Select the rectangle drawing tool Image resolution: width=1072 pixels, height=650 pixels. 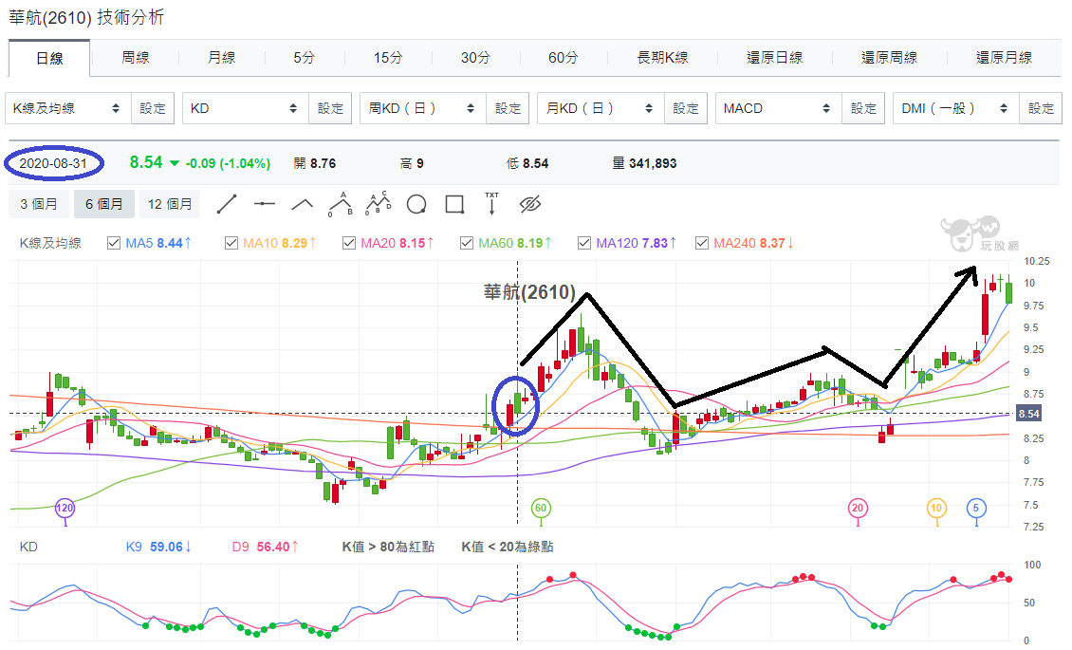[454, 204]
